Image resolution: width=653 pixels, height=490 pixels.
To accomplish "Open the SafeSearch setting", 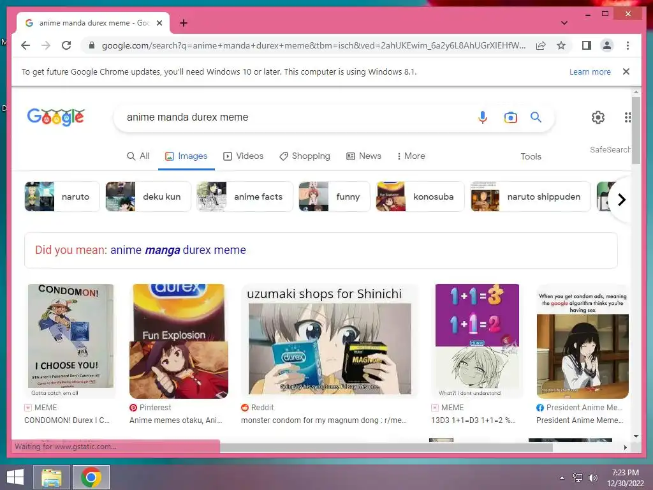I will coord(610,149).
